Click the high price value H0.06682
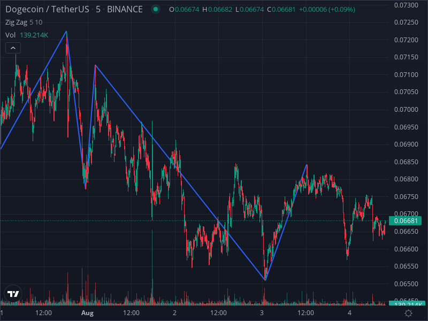This screenshot has width=428, height=321. point(217,10)
